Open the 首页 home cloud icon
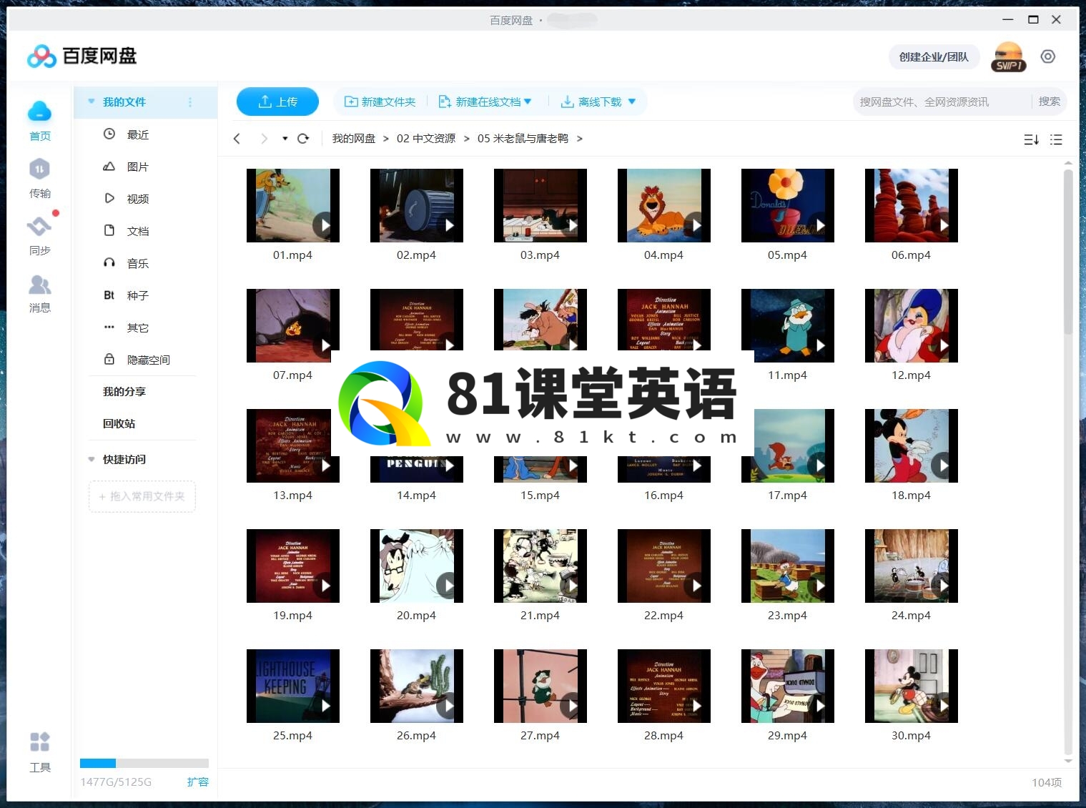Image resolution: width=1086 pixels, height=808 pixels. [x=40, y=112]
